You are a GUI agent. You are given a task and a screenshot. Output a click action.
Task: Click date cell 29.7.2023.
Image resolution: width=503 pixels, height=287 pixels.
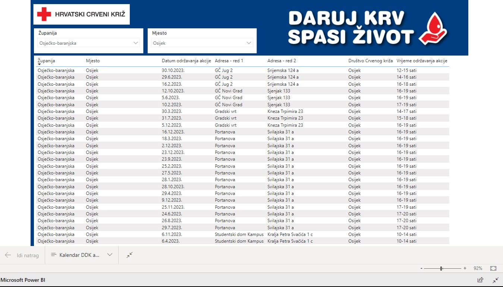point(172,228)
